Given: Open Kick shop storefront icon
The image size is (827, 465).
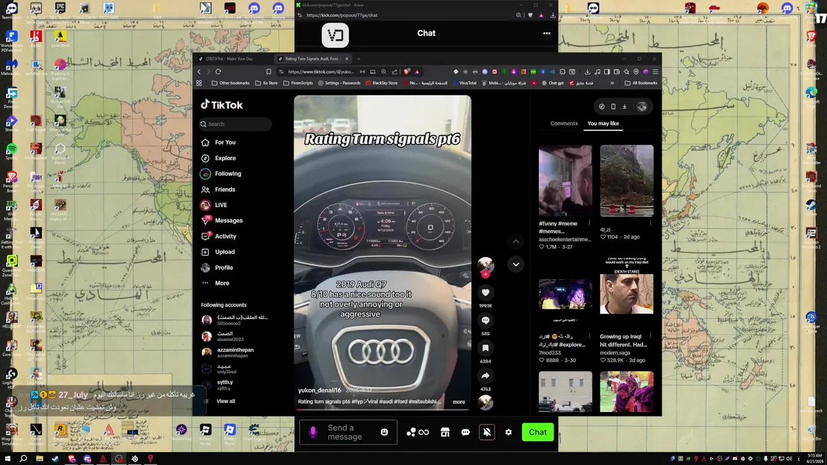Looking at the screenshot, I should 445,432.
